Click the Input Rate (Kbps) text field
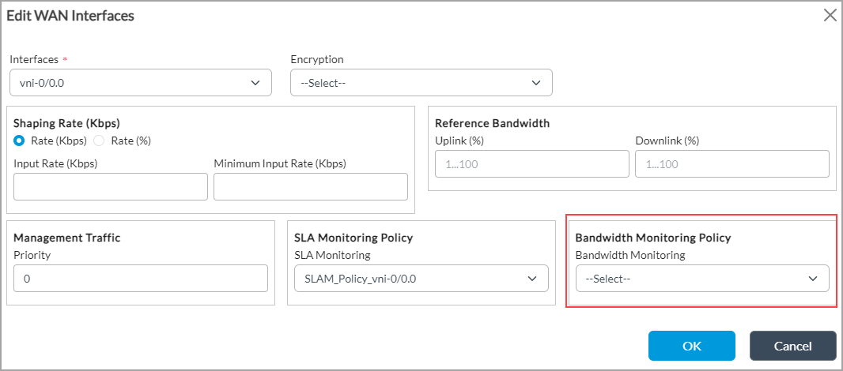The height and width of the screenshot is (371, 843). pyautogui.click(x=111, y=187)
